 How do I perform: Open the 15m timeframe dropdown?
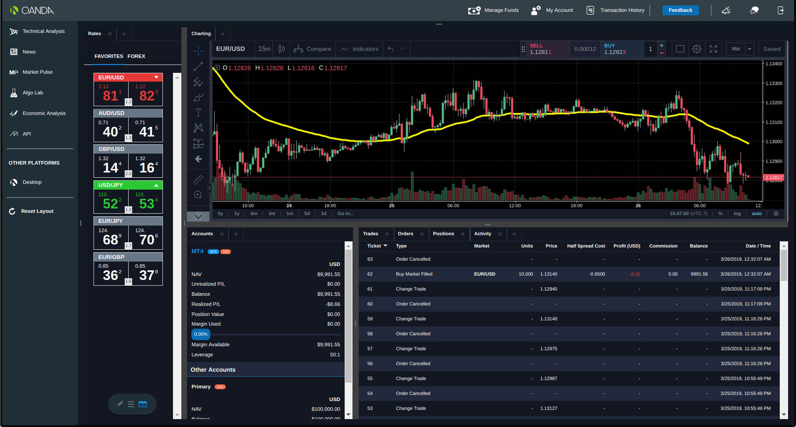264,49
